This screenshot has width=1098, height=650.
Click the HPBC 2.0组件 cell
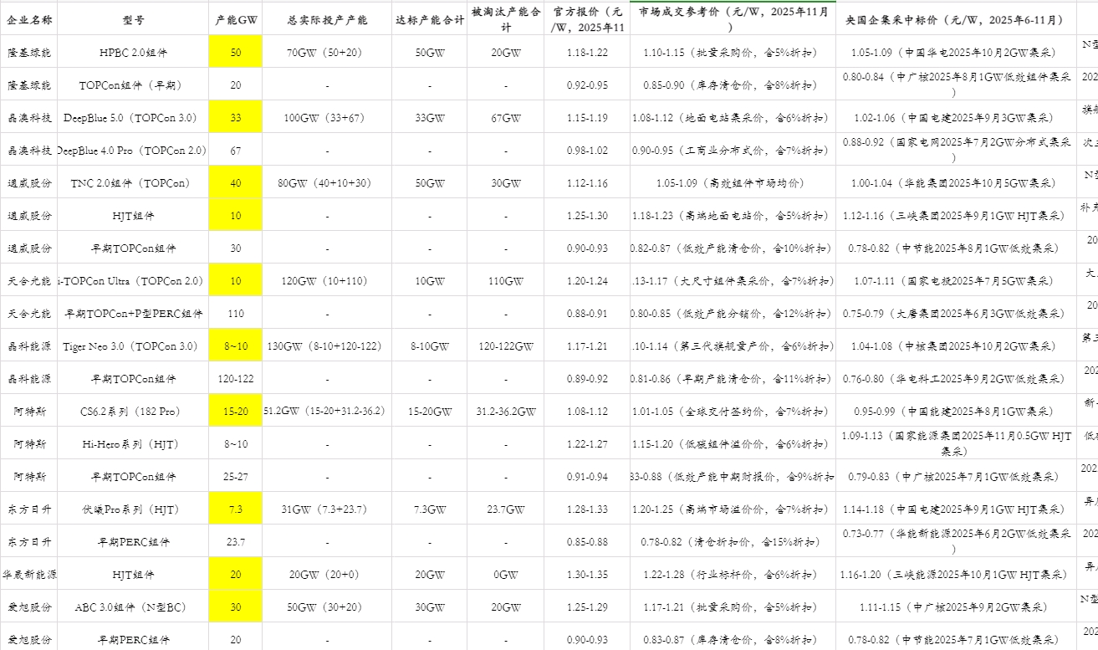133,52
